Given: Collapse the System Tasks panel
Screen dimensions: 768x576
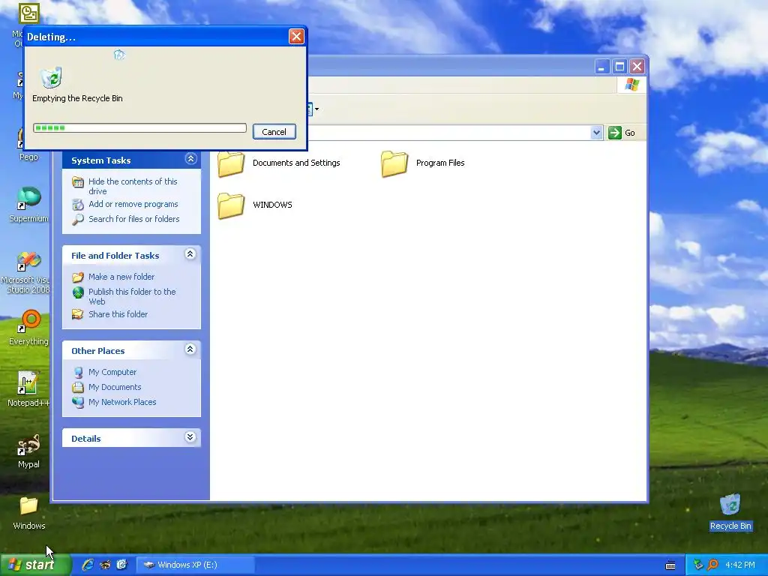Looking at the screenshot, I should [x=190, y=159].
